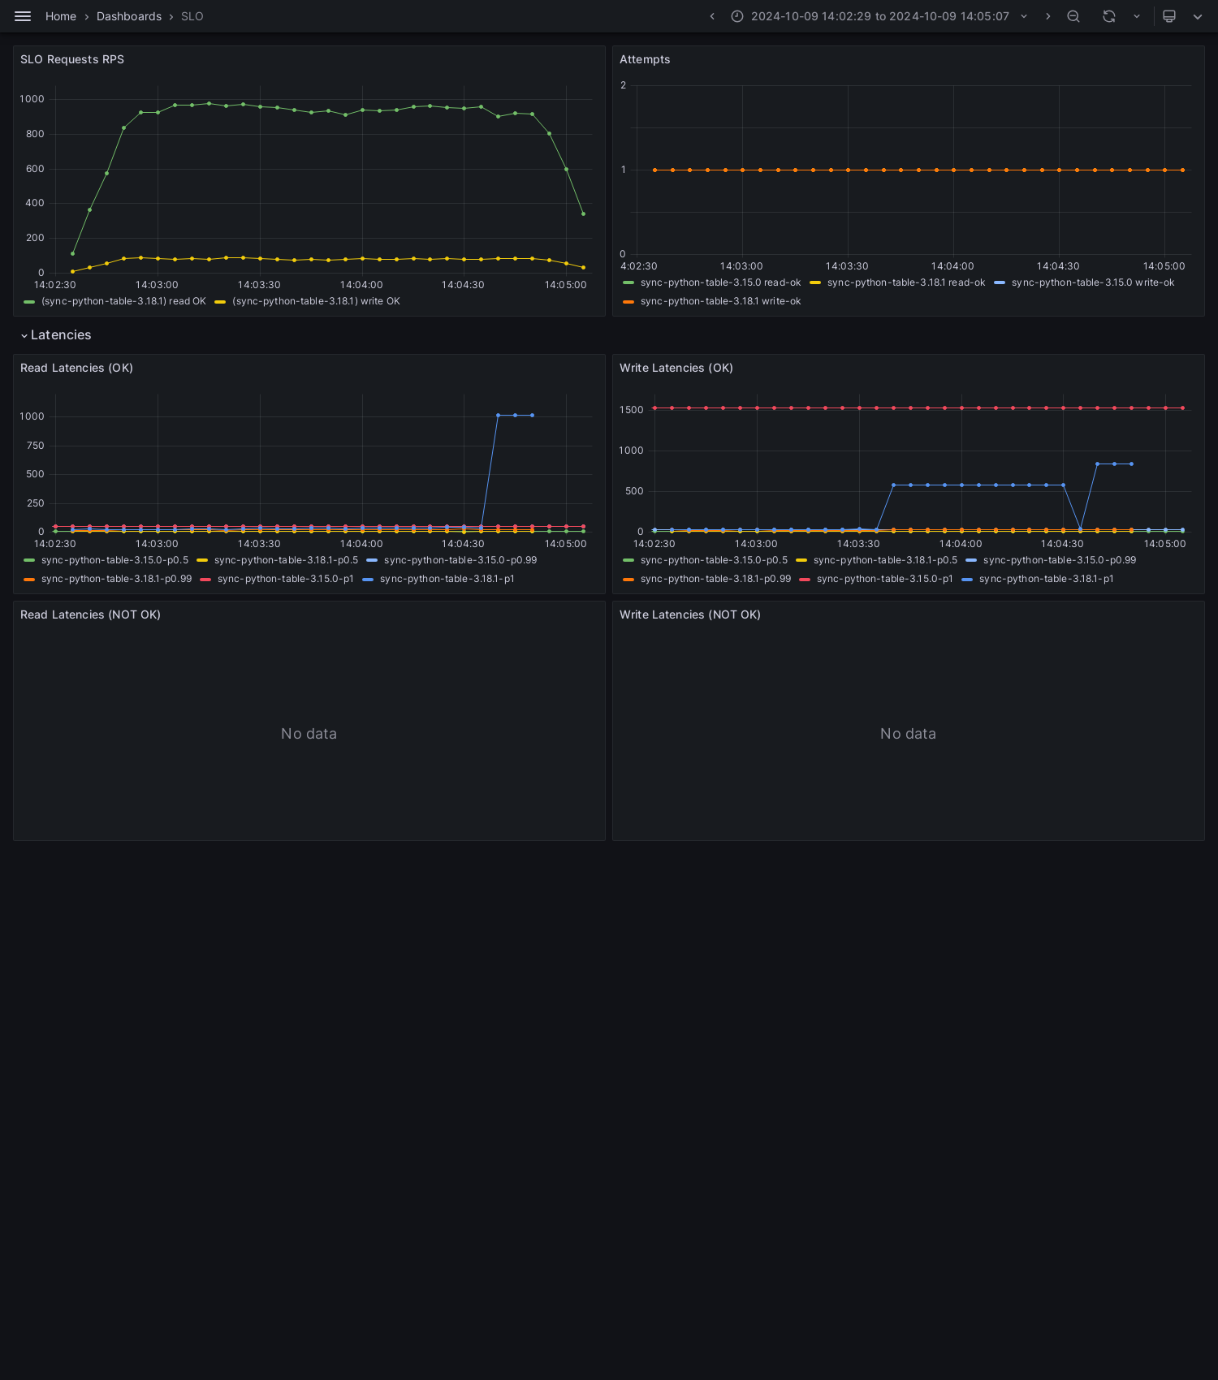Collapse the Latencies row
Viewport: 1218px width, 1380px height.
coord(56,335)
